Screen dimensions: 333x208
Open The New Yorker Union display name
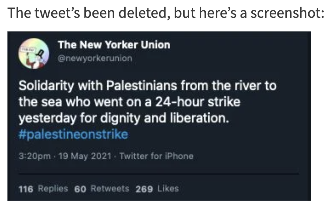114,45
